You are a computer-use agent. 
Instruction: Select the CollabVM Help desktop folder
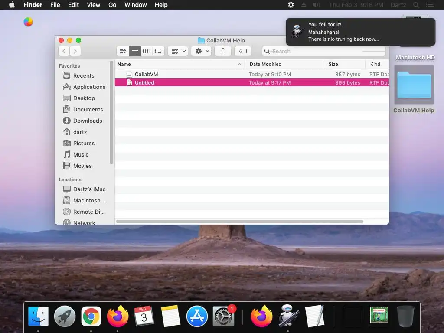pyautogui.click(x=414, y=89)
